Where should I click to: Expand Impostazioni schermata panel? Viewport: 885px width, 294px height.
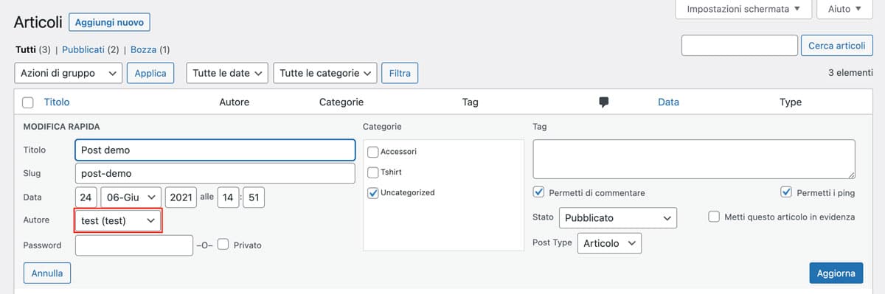coord(743,9)
